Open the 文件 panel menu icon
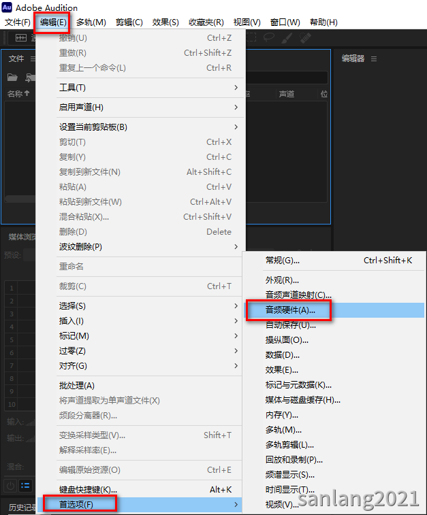Image resolution: width=427 pixels, height=515 pixels. pyautogui.click(x=33, y=59)
